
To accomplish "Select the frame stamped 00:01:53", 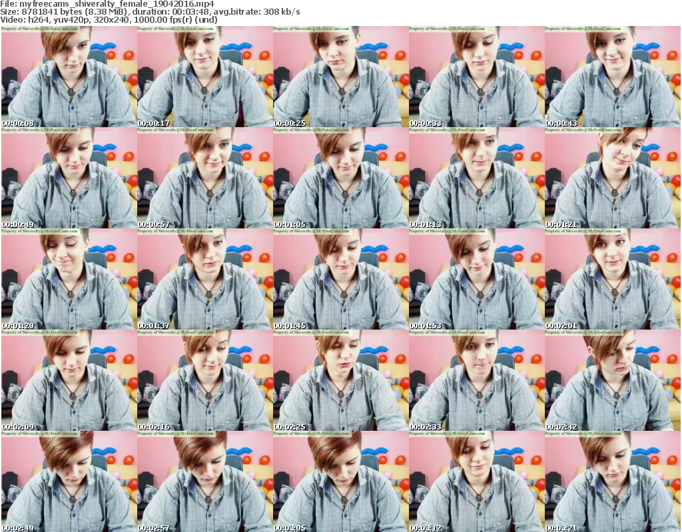I will click(x=476, y=280).
